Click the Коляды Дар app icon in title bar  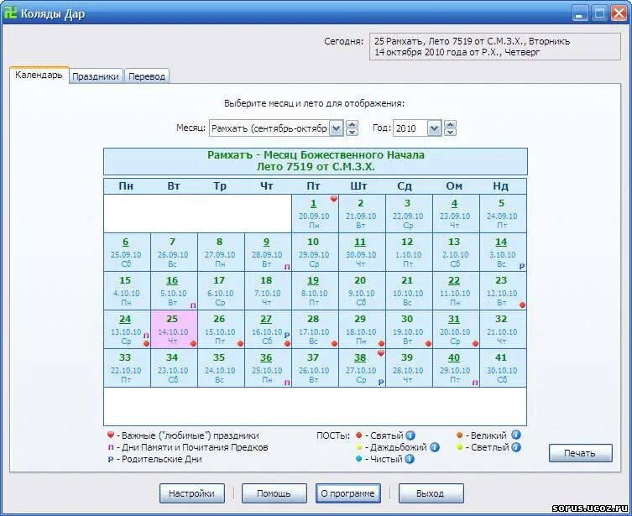point(10,13)
